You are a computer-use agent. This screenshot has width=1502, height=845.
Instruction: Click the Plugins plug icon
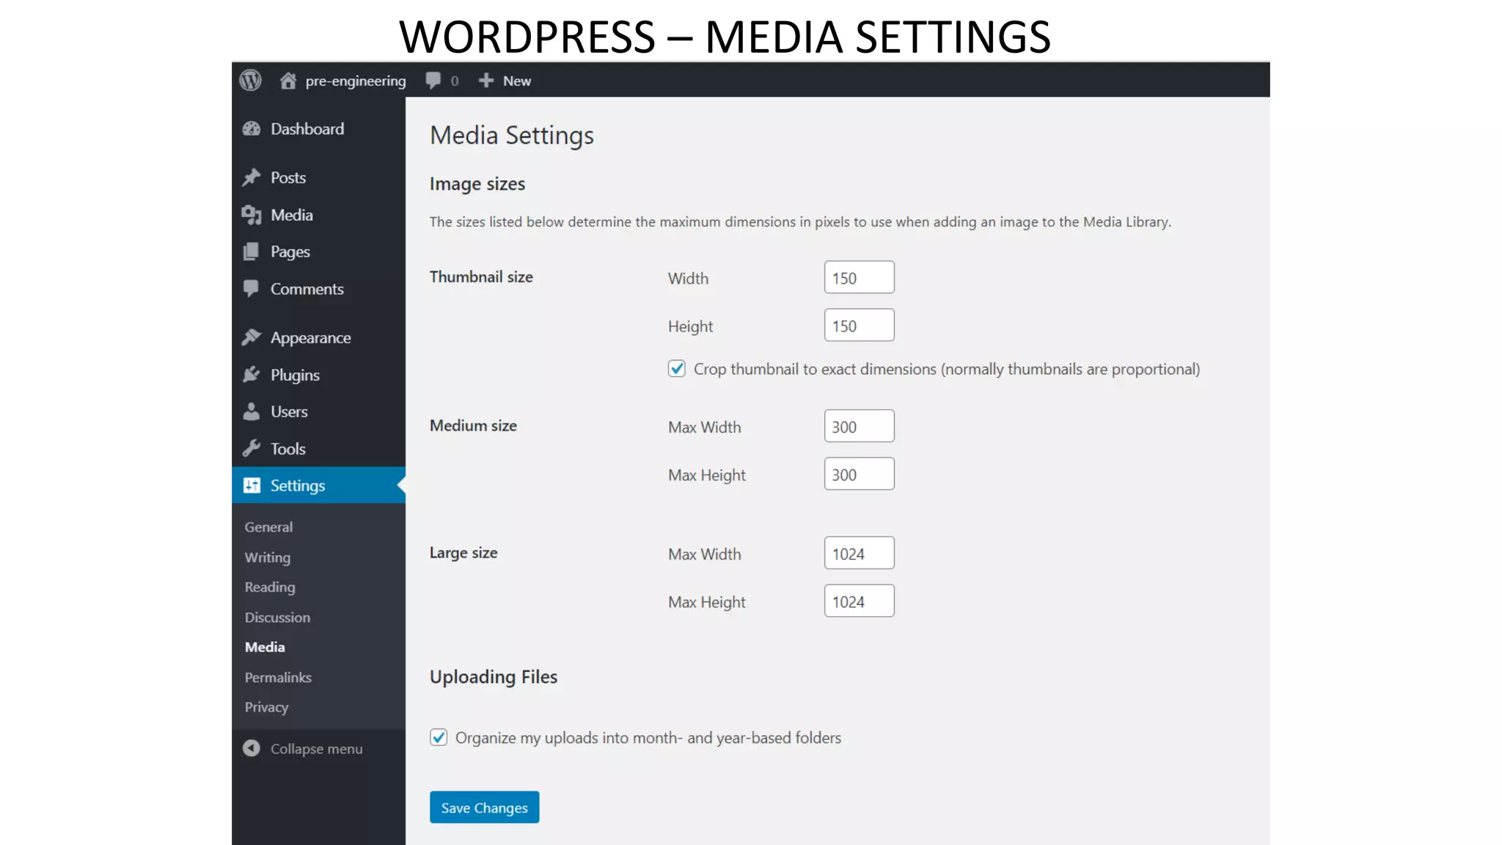[x=252, y=374]
